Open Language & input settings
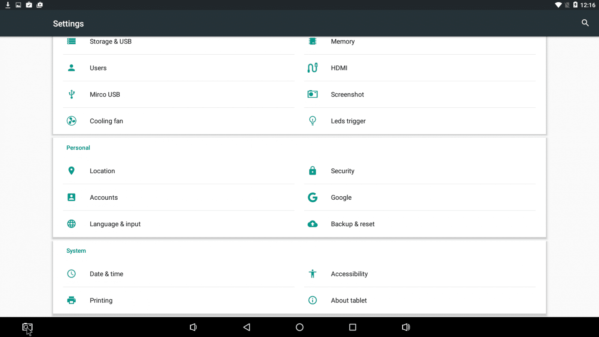The height and width of the screenshot is (337, 599). point(115,224)
